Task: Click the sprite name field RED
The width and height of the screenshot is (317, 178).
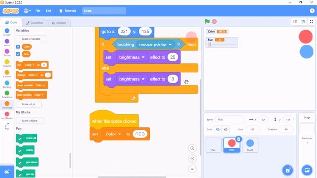Action: pyautogui.click(x=230, y=120)
